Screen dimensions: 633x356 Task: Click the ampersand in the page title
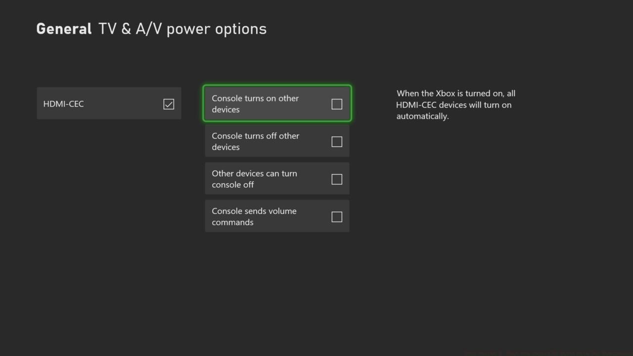126,29
